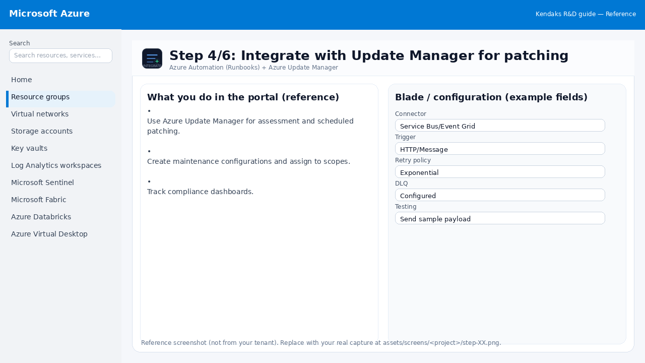Viewport: 645px width, 363px height.
Task: Click 'Use Azure Update Manager for assessment' text
Action: (x=250, y=126)
